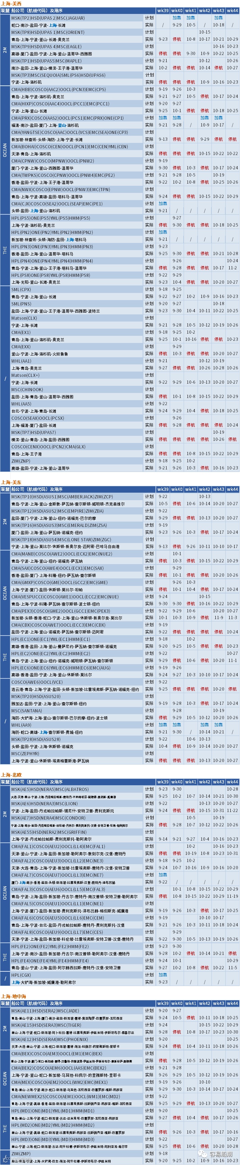
Task: Select the ZIM(ZMP) service row
Action: click(77, 1154)
